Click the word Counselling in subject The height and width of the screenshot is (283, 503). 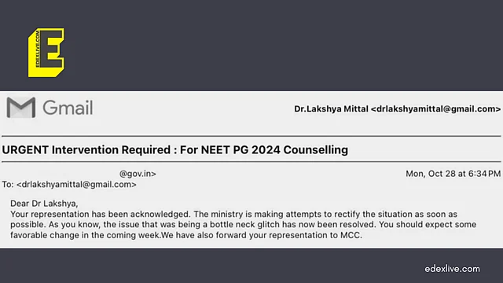coord(316,150)
